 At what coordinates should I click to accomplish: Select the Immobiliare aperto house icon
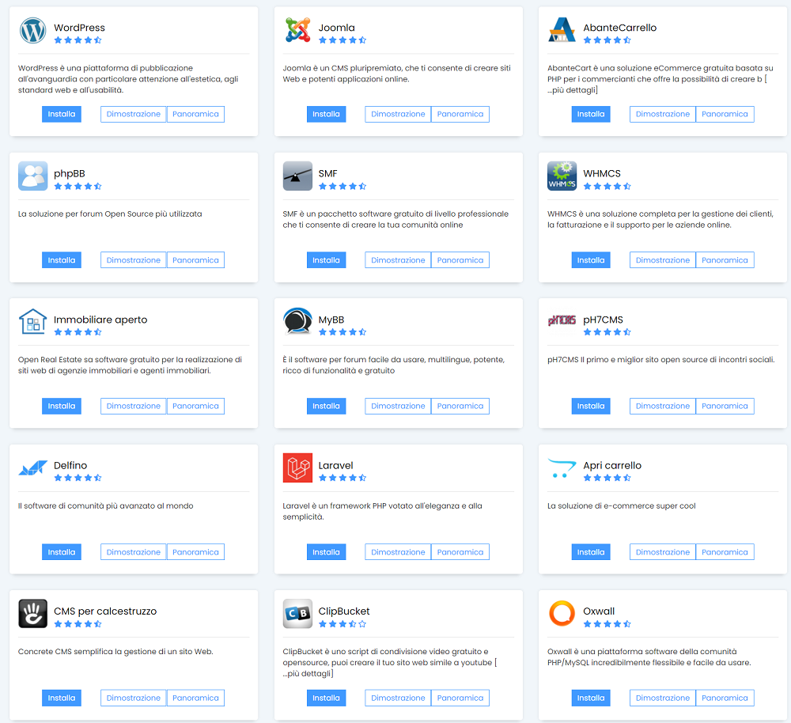(32, 322)
